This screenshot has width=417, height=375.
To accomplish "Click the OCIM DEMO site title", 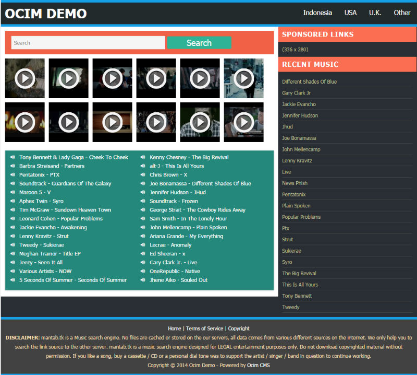I will click(x=46, y=14).
